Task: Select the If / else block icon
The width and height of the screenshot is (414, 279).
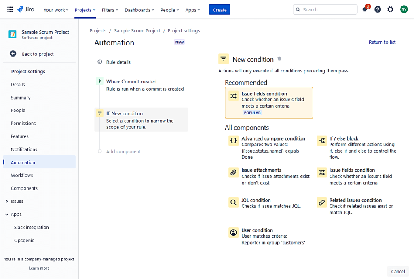Action: point(321,141)
